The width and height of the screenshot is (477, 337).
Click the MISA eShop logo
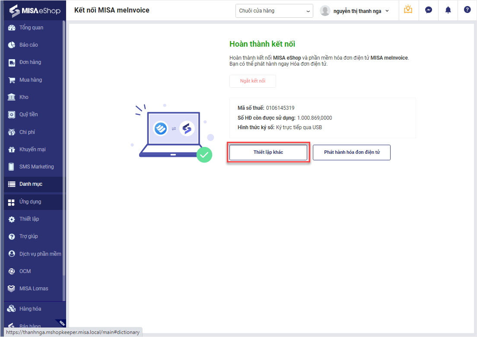pyautogui.click(x=35, y=10)
